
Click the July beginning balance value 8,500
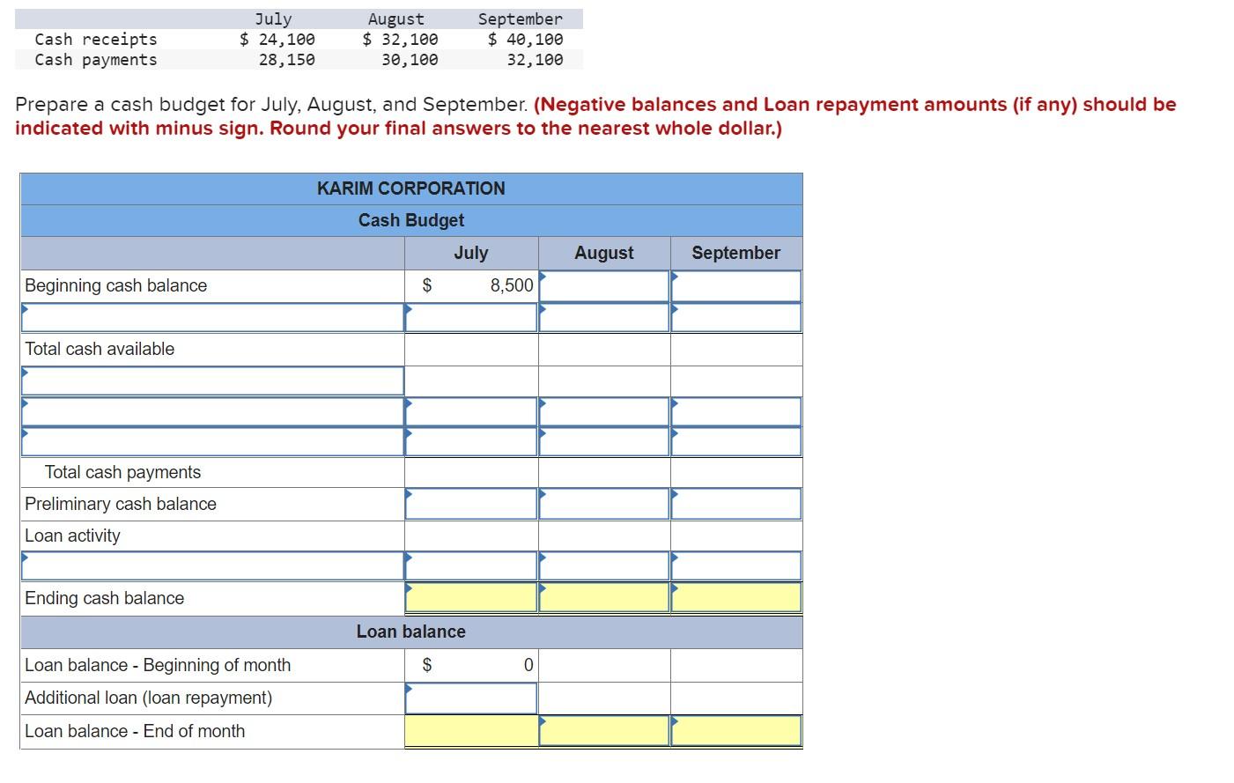click(x=512, y=285)
